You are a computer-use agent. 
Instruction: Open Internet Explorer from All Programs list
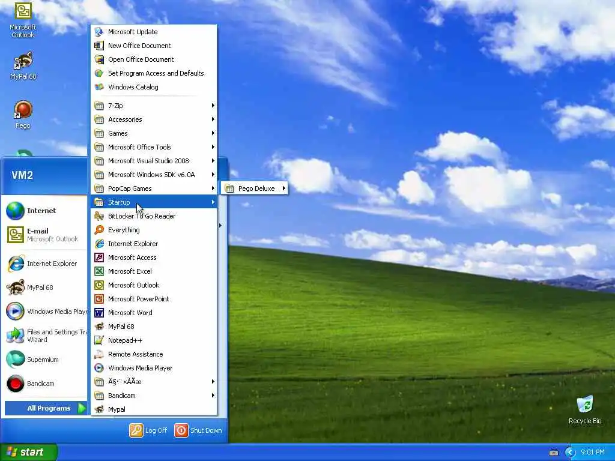pyautogui.click(x=154, y=244)
